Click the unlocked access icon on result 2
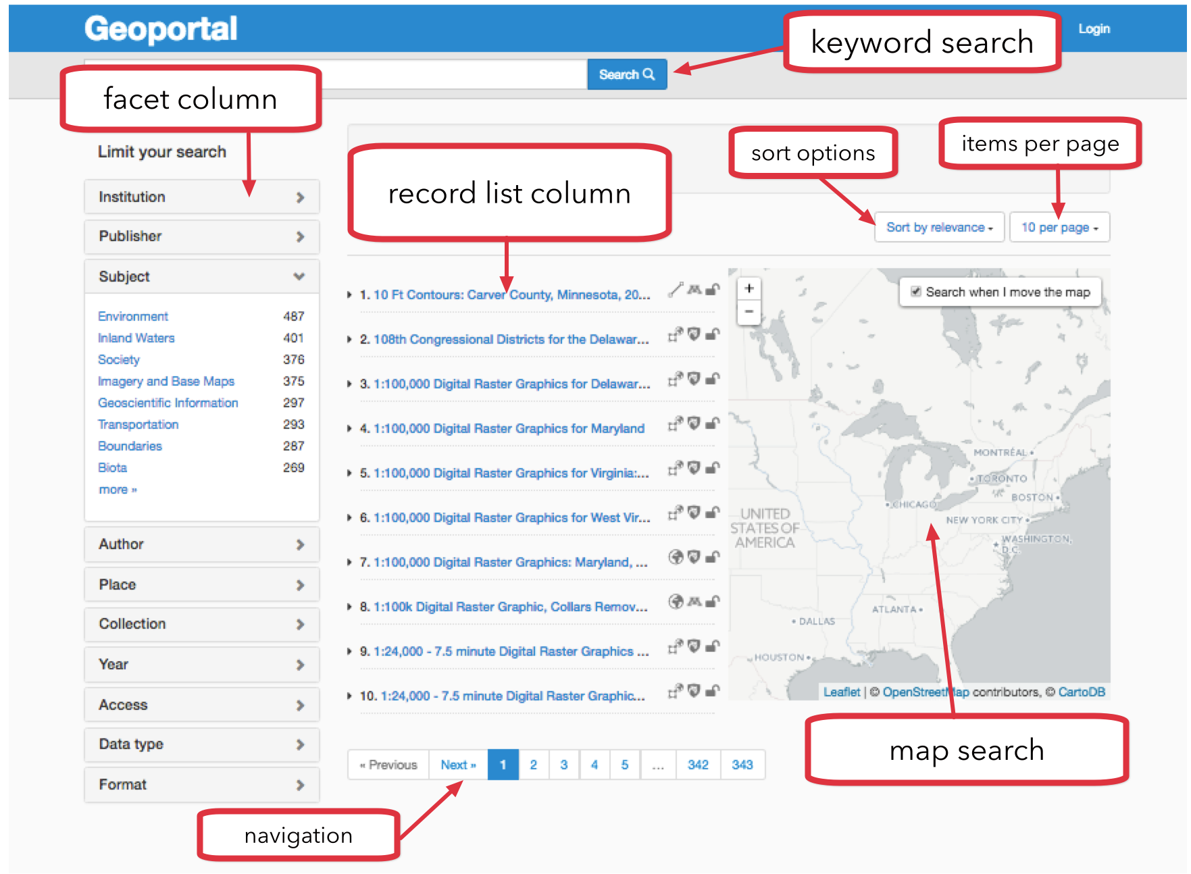 click(713, 334)
